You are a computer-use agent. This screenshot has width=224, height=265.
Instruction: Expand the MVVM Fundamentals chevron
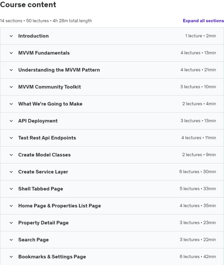pyautogui.click(x=11, y=53)
